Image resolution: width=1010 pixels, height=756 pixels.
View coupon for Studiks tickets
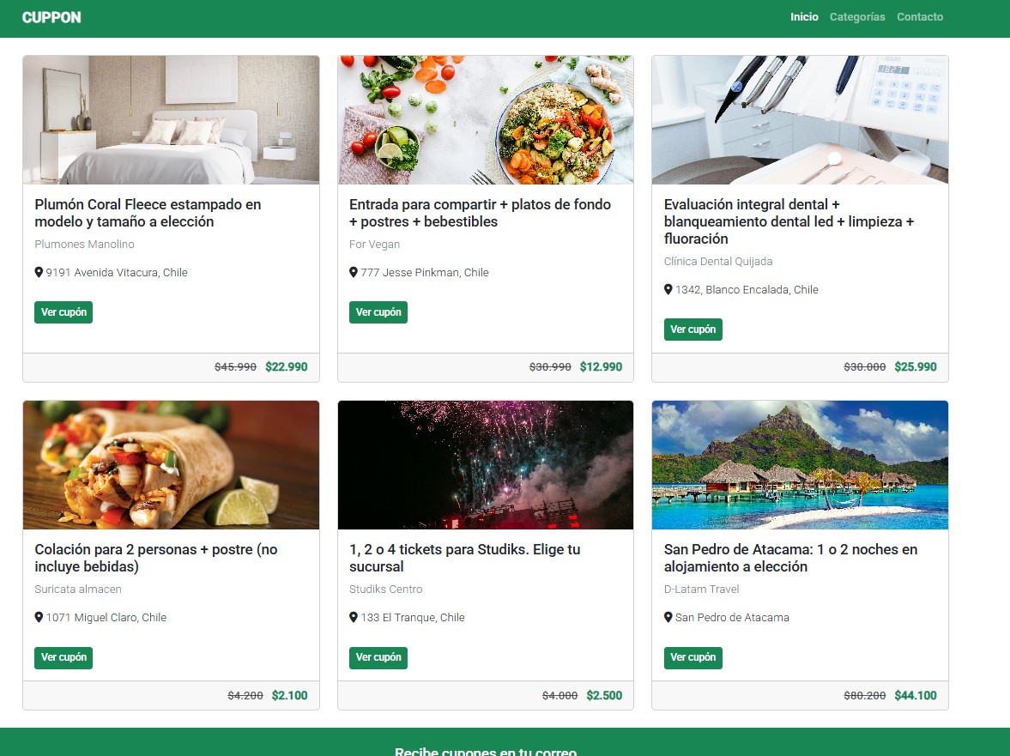click(x=378, y=657)
